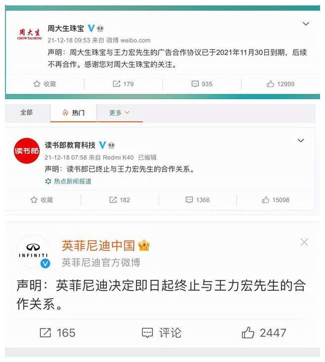Open 读书郎 red avatar profile
This screenshot has width=325, height=362.
(x=27, y=151)
